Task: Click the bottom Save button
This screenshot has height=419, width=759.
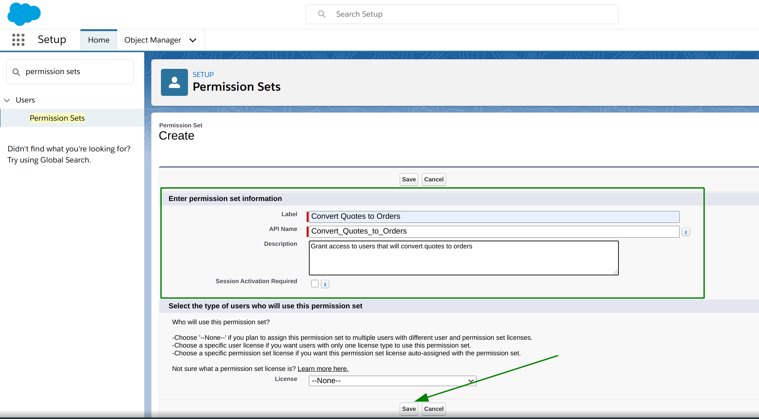Action: pyautogui.click(x=409, y=409)
